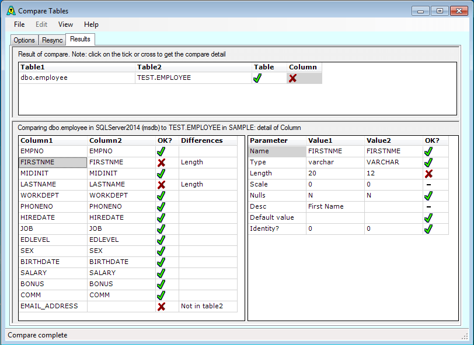Click the 'Not in table2' difference cell

[x=208, y=306]
